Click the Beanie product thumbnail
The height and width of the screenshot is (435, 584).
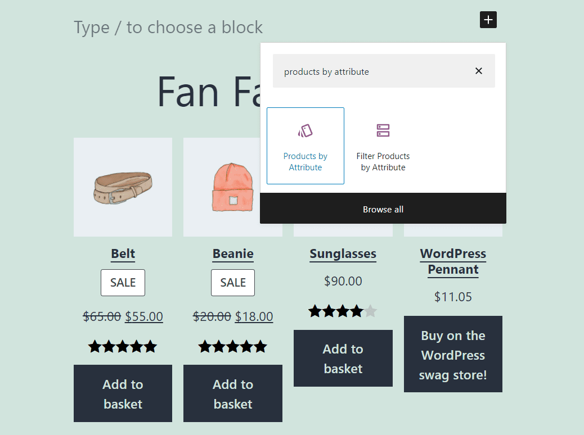[232, 187]
